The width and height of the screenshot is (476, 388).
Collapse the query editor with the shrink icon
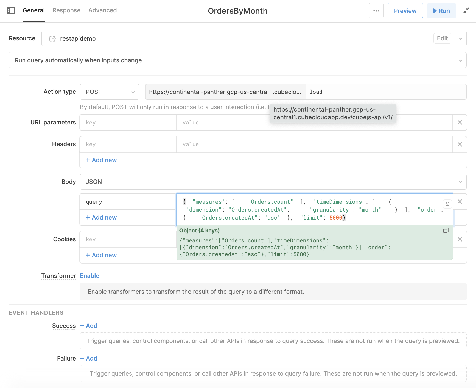[466, 11]
